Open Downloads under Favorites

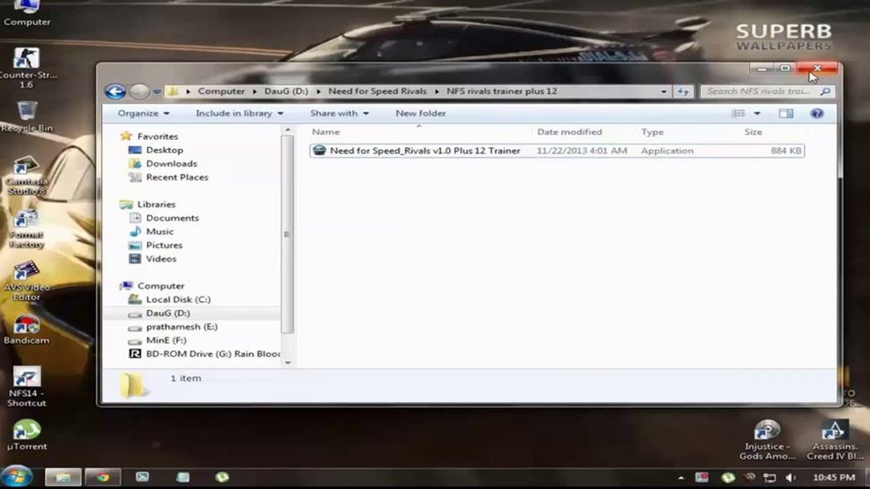[171, 163]
